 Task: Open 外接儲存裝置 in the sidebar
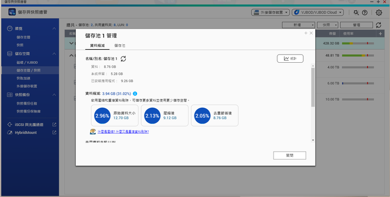(27, 86)
